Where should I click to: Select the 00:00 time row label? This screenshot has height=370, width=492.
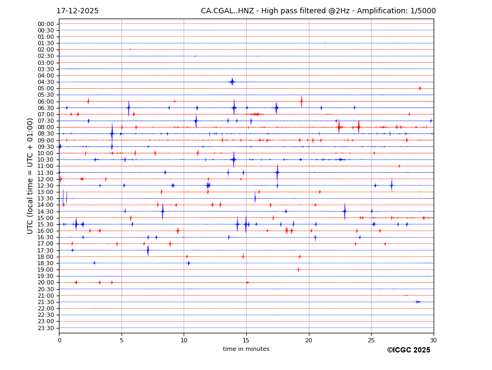tap(45, 24)
